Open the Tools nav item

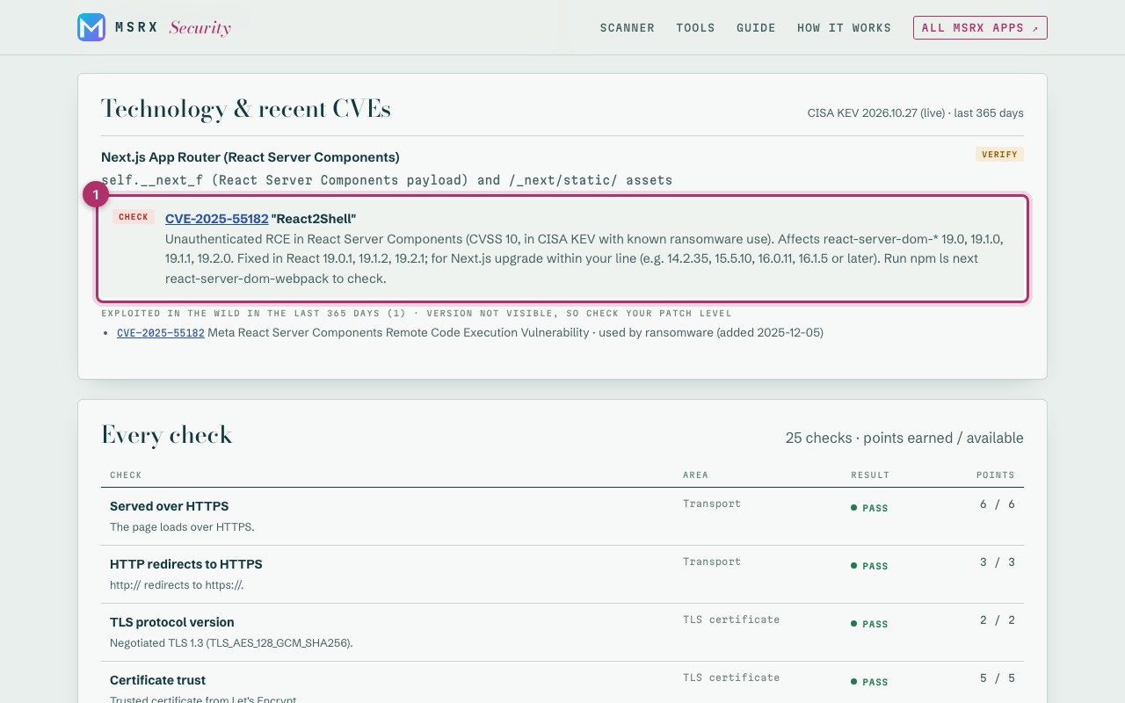pos(695,28)
